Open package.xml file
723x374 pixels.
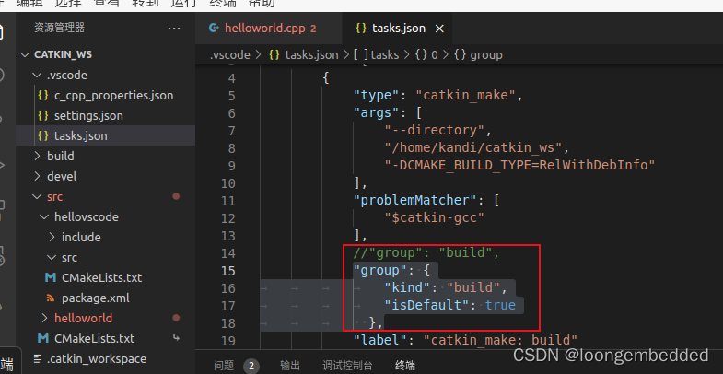click(x=105, y=298)
